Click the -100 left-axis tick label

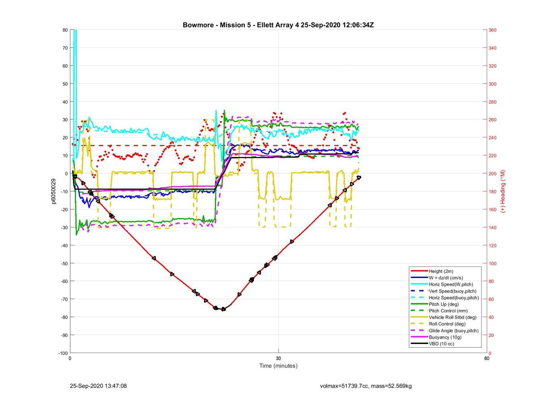tap(62, 353)
